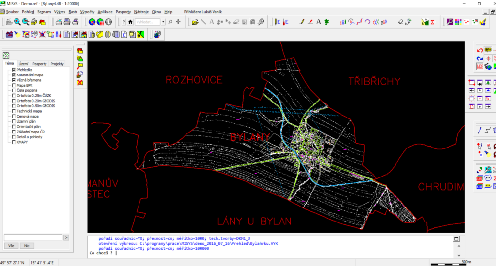Enable the Mapa BPK layer checkbox
This screenshot has height=266, width=496.
[14, 86]
